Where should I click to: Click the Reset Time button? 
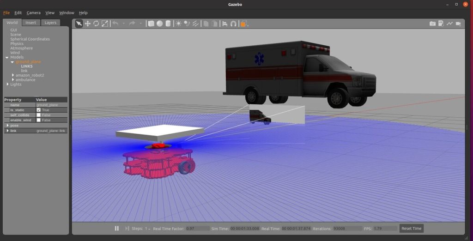point(412,229)
